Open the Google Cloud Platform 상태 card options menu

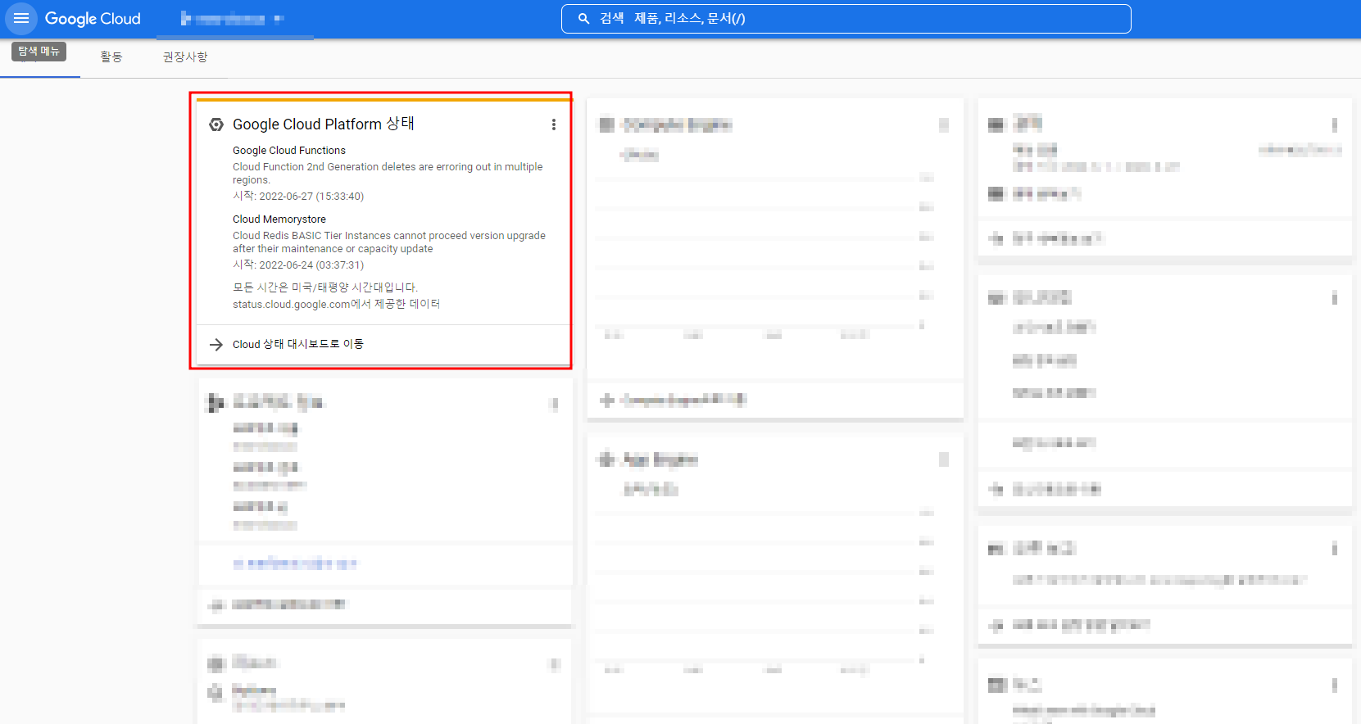tap(554, 124)
